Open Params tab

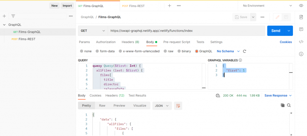(84, 42)
